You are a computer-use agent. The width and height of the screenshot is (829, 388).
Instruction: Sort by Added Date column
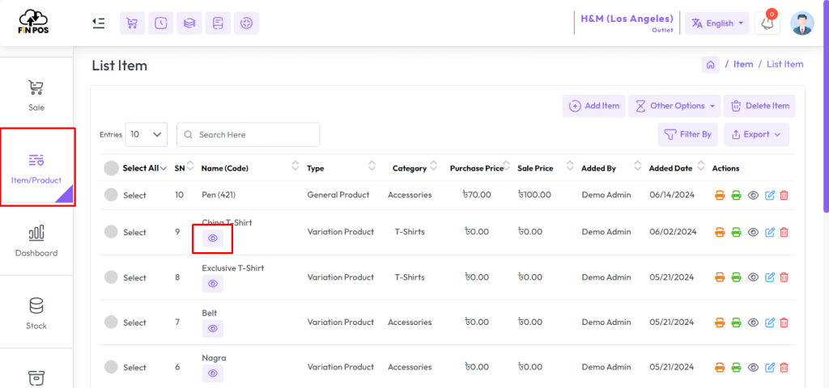pyautogui.click(x=701, y=166)
